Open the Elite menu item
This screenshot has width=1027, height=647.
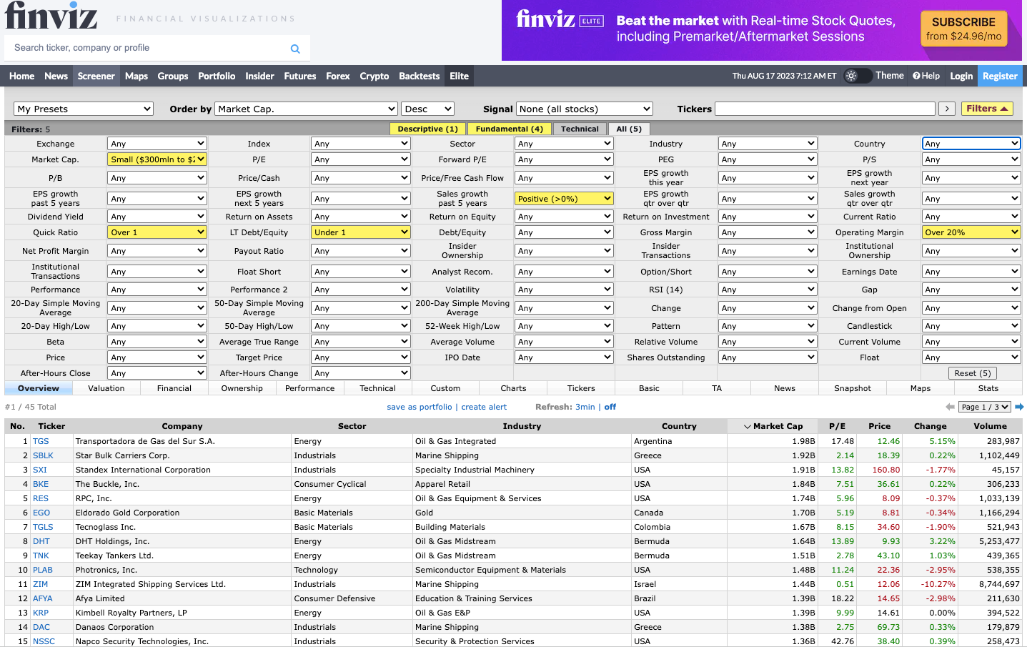click(x=460, y=76)
